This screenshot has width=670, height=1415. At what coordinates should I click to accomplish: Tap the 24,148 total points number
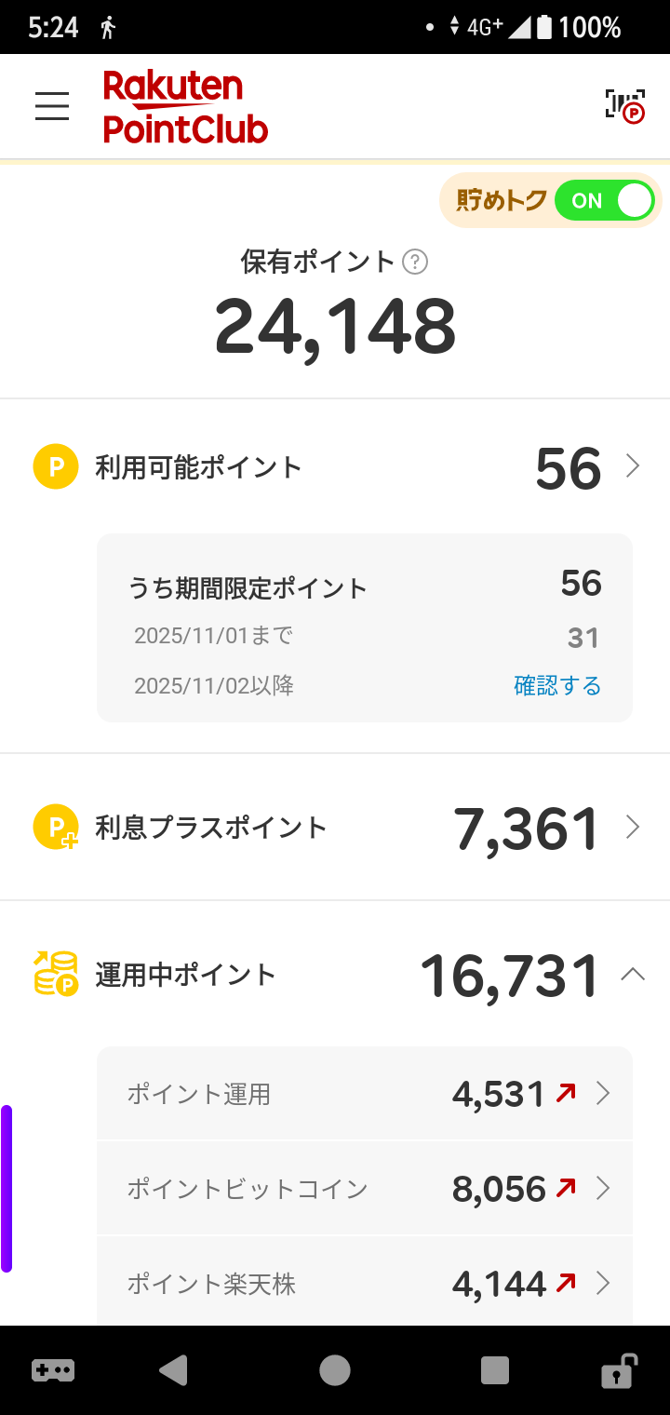point(335,328)
